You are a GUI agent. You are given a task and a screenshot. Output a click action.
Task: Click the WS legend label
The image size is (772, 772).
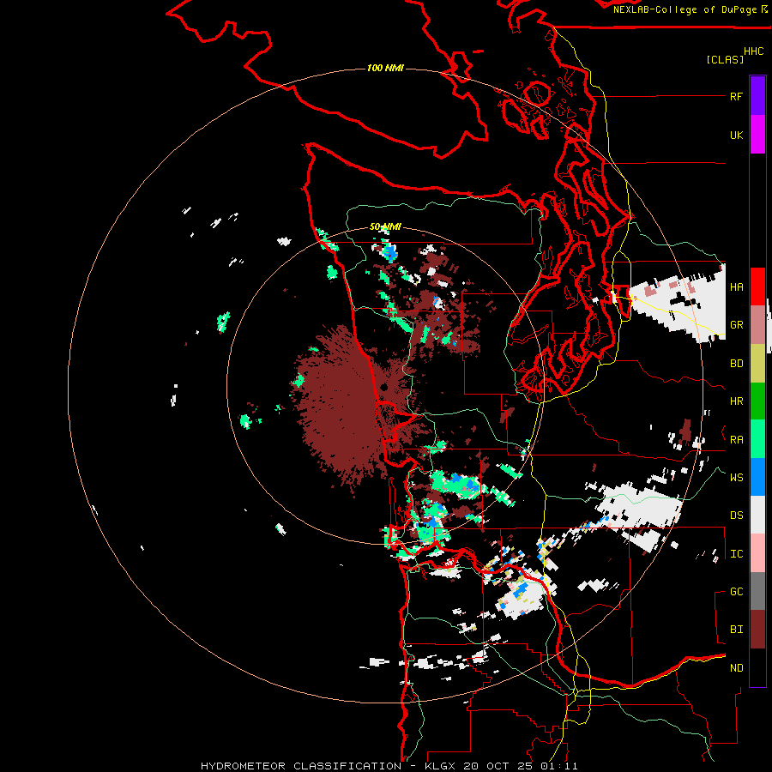pos(736,477)
